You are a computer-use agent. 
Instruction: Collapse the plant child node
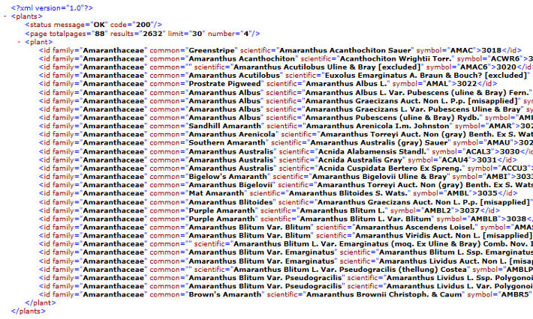(x=19, y=42)
